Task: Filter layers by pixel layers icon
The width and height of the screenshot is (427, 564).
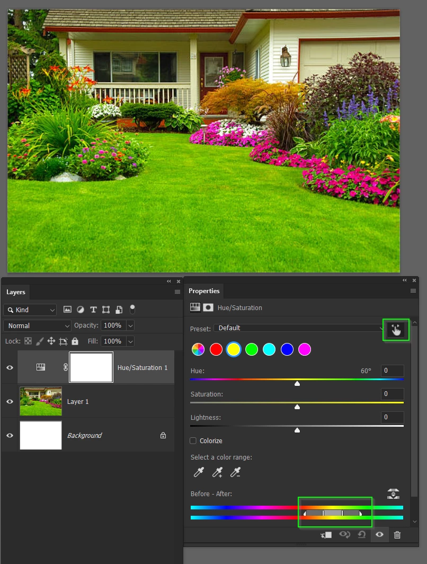Action: coord(67,310)
